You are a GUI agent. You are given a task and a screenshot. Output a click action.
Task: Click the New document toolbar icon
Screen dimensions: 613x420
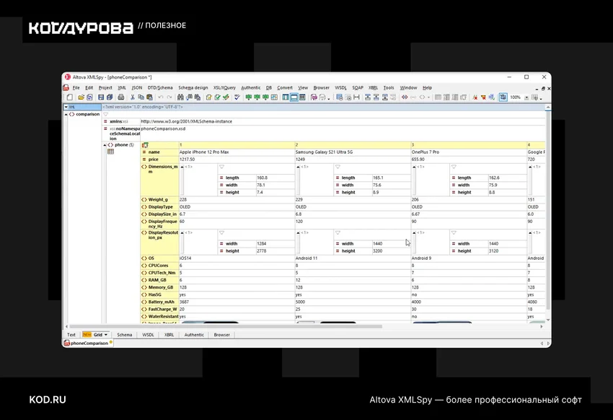(69, 97)
